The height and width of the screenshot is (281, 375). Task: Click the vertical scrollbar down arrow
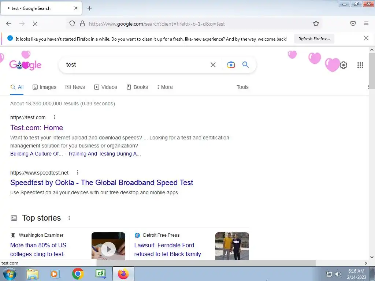(372, 257)
